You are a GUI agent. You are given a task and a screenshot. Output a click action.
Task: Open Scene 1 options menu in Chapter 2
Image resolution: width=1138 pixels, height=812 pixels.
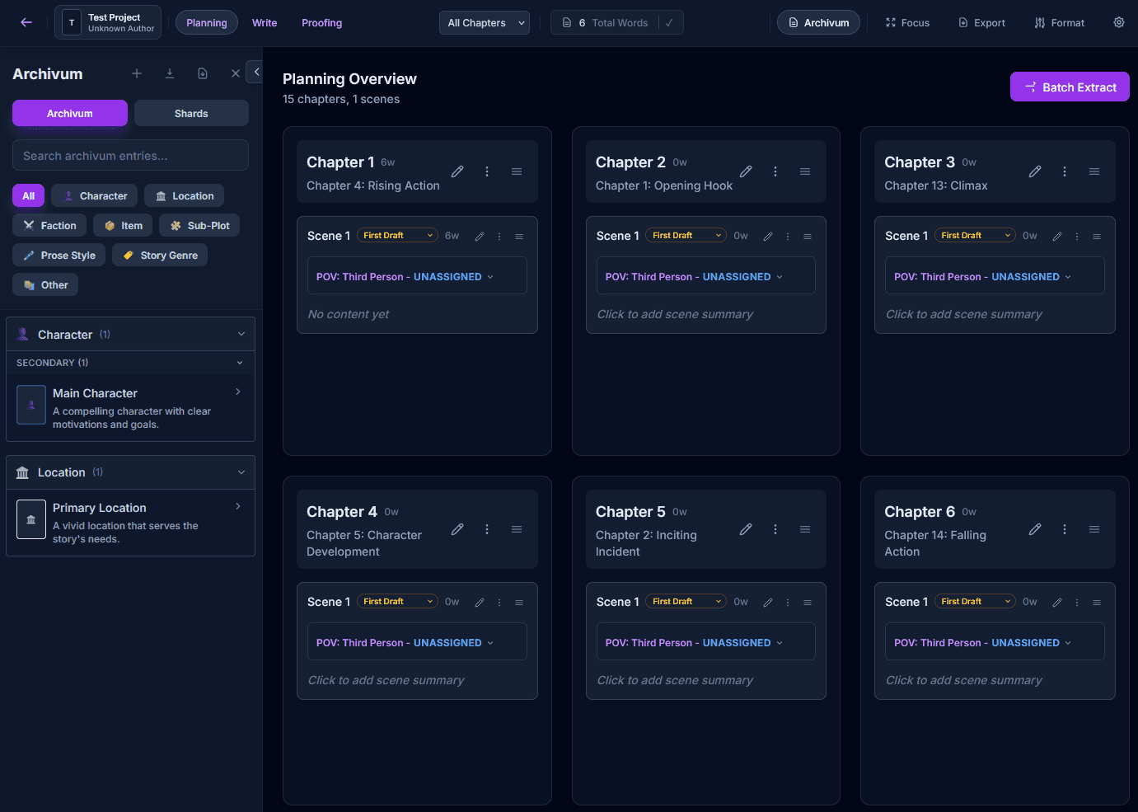coord(788,237)
